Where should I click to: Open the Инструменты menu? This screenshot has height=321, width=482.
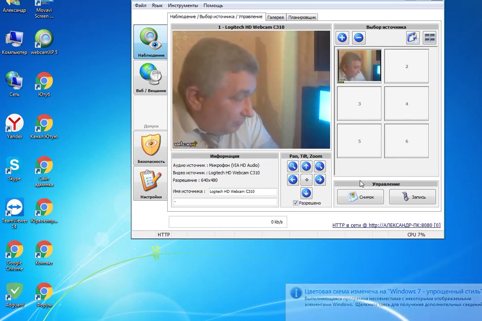click(183, 5)
